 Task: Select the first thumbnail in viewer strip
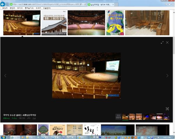125,117
